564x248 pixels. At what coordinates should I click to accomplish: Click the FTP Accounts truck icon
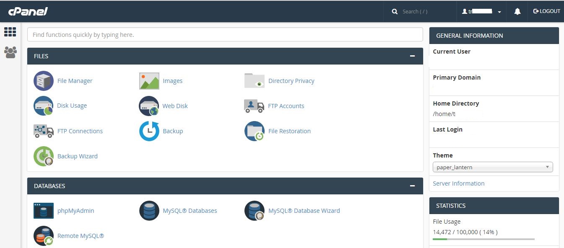254,106
